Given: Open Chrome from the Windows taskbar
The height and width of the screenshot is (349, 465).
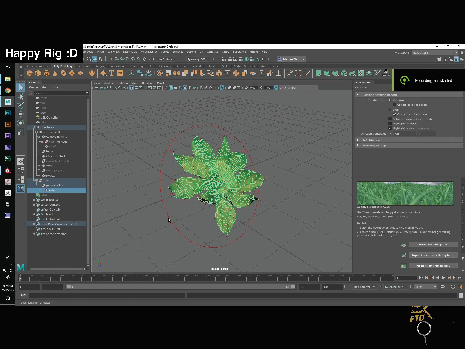Looking at the screenshot, I should 7,90.
